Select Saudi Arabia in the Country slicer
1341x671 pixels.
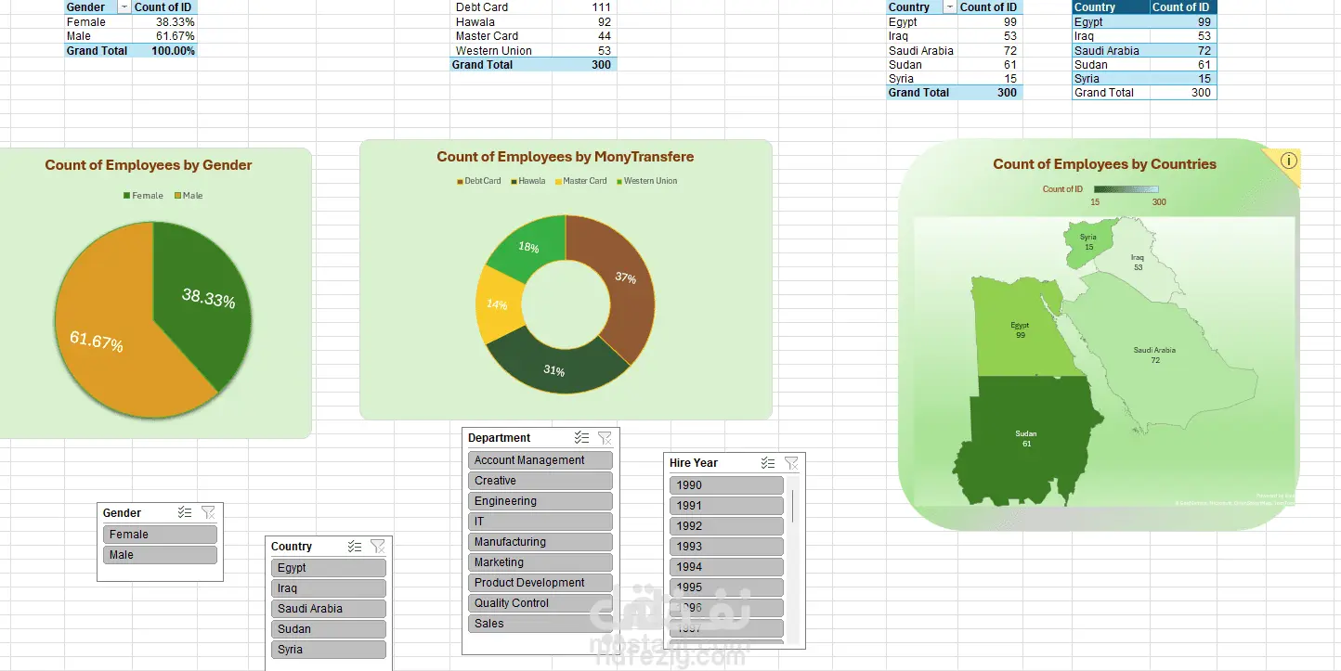(329, 609)
